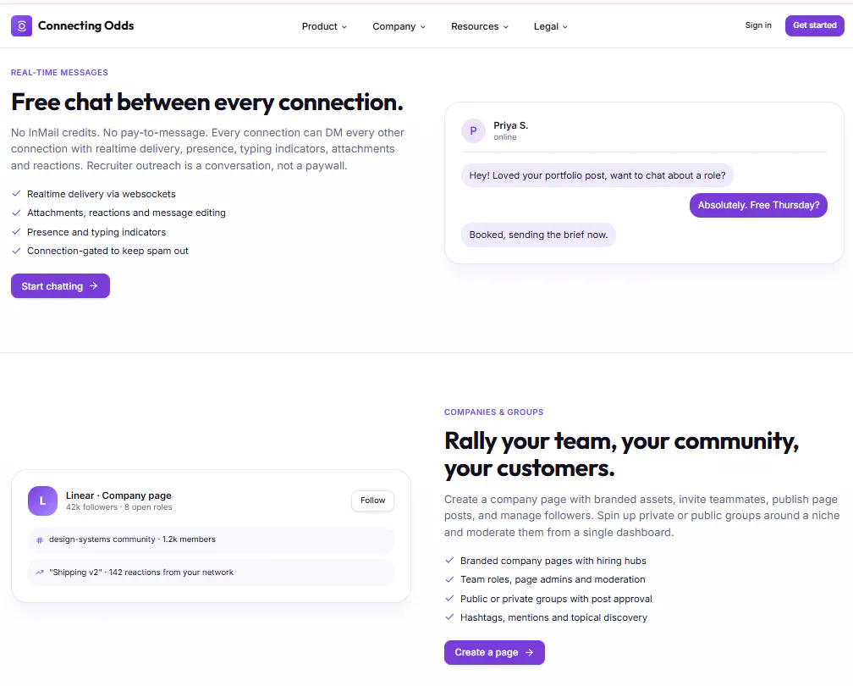Click checkmark beside Branded company pages
Image resolution: width=853 pixels, height=686 pixels.
449,561
